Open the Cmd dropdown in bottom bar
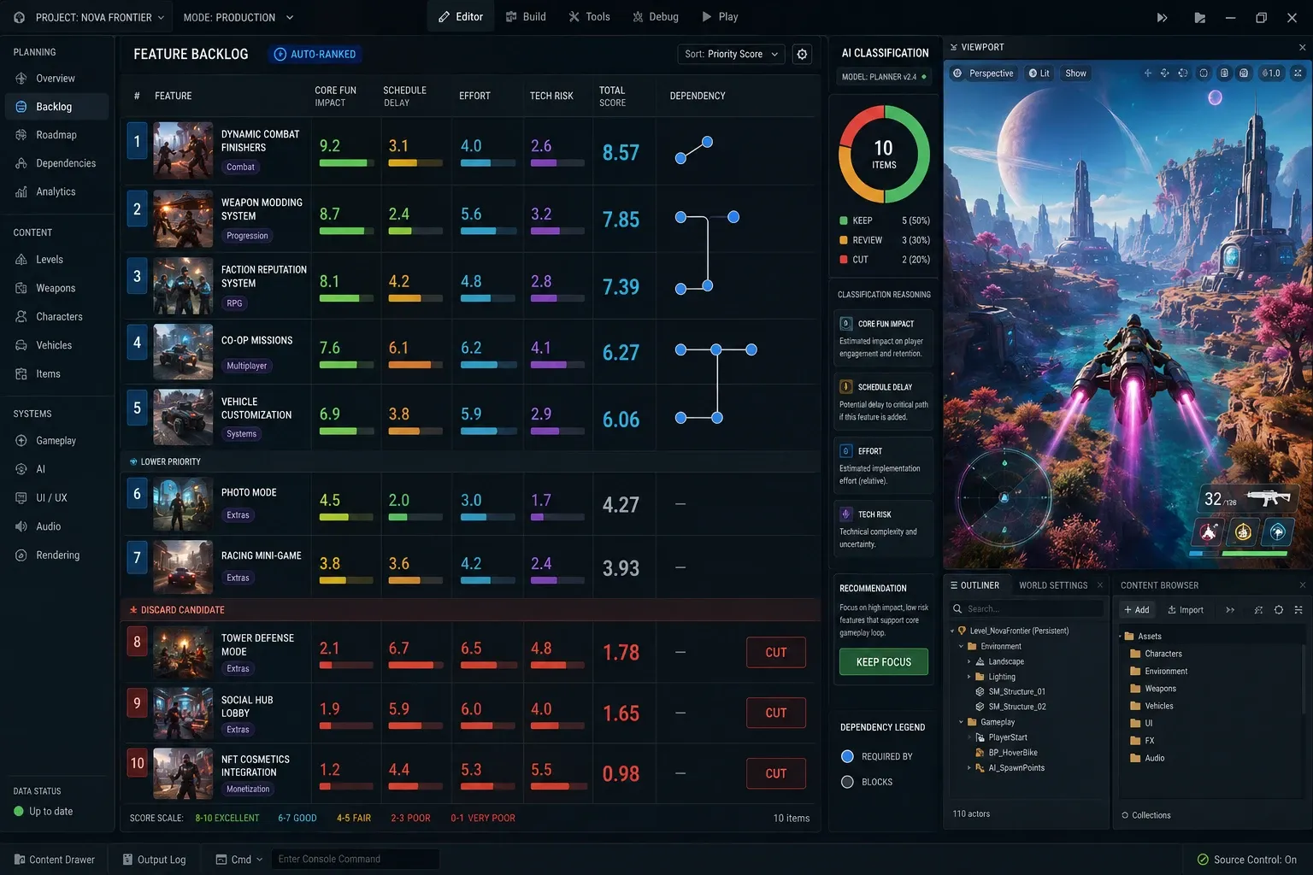 click(x=239, y=860)
